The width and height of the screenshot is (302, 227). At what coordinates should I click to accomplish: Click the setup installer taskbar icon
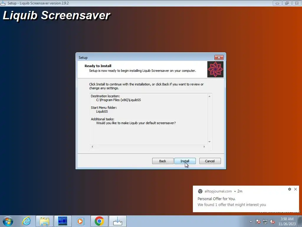118,221
